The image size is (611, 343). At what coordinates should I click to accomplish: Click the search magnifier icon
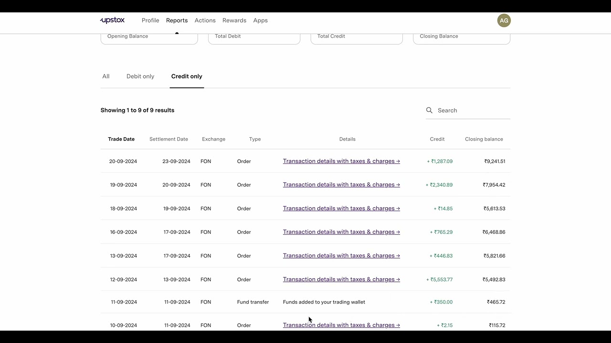coord(429,111)
